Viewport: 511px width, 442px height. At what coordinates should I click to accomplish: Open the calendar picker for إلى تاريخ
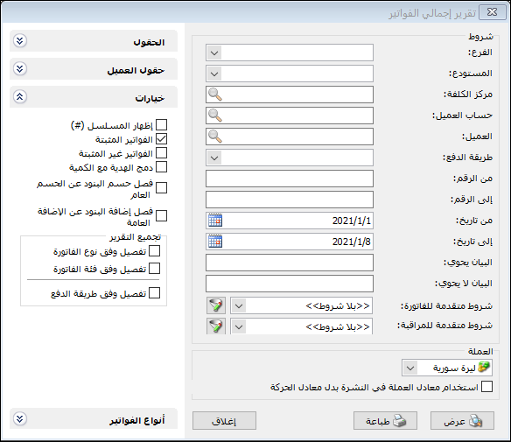tap(215, 242)
